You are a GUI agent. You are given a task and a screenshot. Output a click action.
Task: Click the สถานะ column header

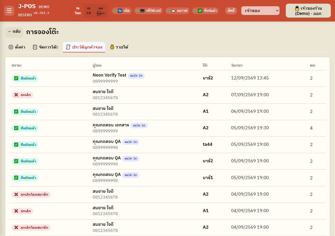point(17,65)
